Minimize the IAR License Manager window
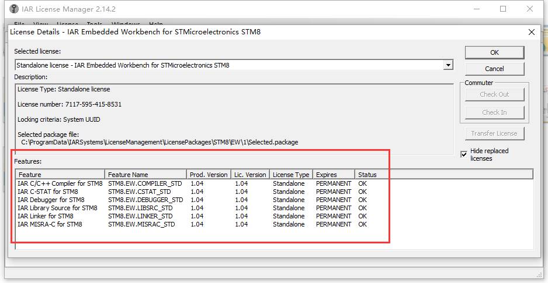 [477, 9]
